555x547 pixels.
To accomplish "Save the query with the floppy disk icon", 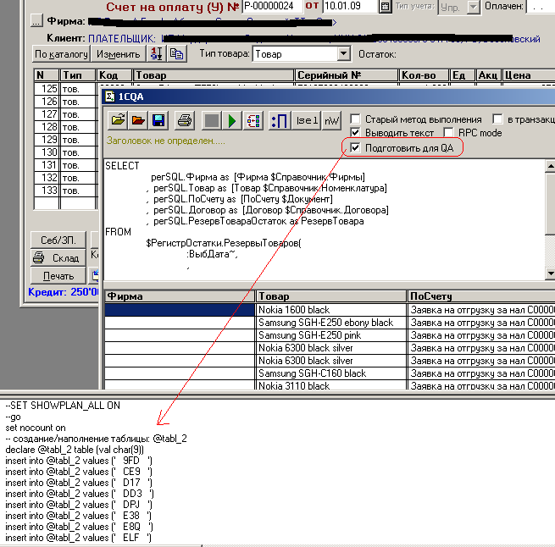I will tap(158, 121).
